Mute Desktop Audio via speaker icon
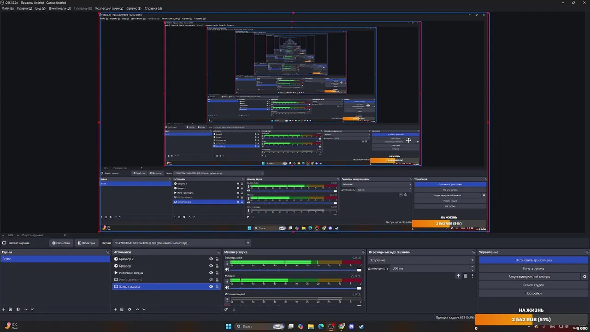Viewport: 590px width, 332px height. 227,270
